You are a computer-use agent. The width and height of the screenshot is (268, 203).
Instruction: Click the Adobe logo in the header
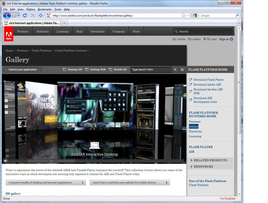click(x=9, y=34)
